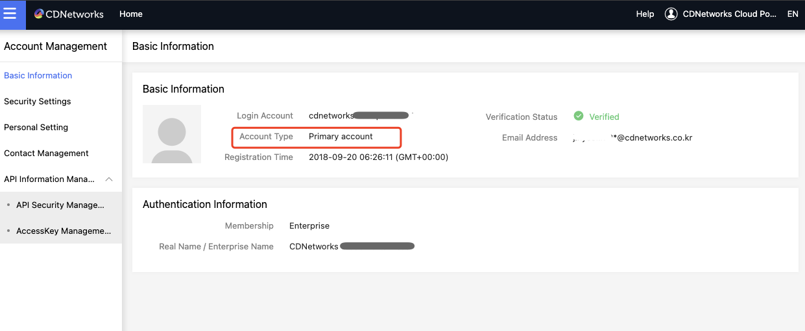This screenshot has height=331, width=805.
Task: Select Basic Information in sidebar
Action: (38, 76)
